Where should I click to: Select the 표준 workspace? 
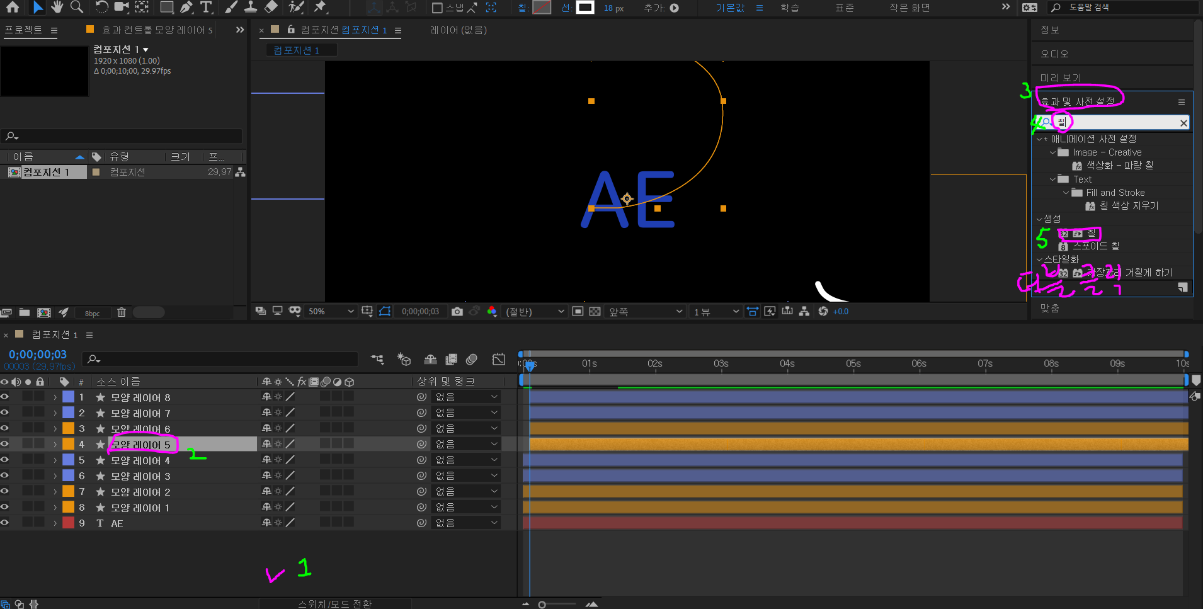[x=845, y=8]
